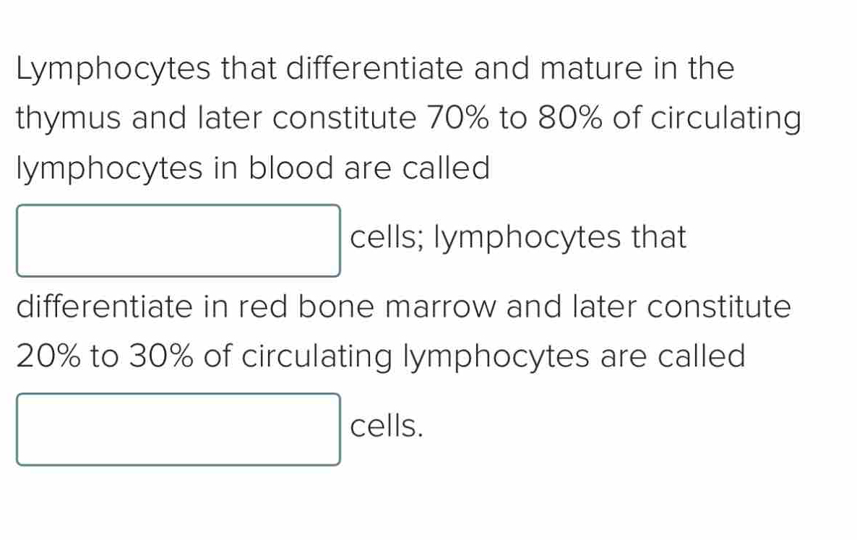Click the second blank answer box
This screenshot has width=857, height=540.
178,429
